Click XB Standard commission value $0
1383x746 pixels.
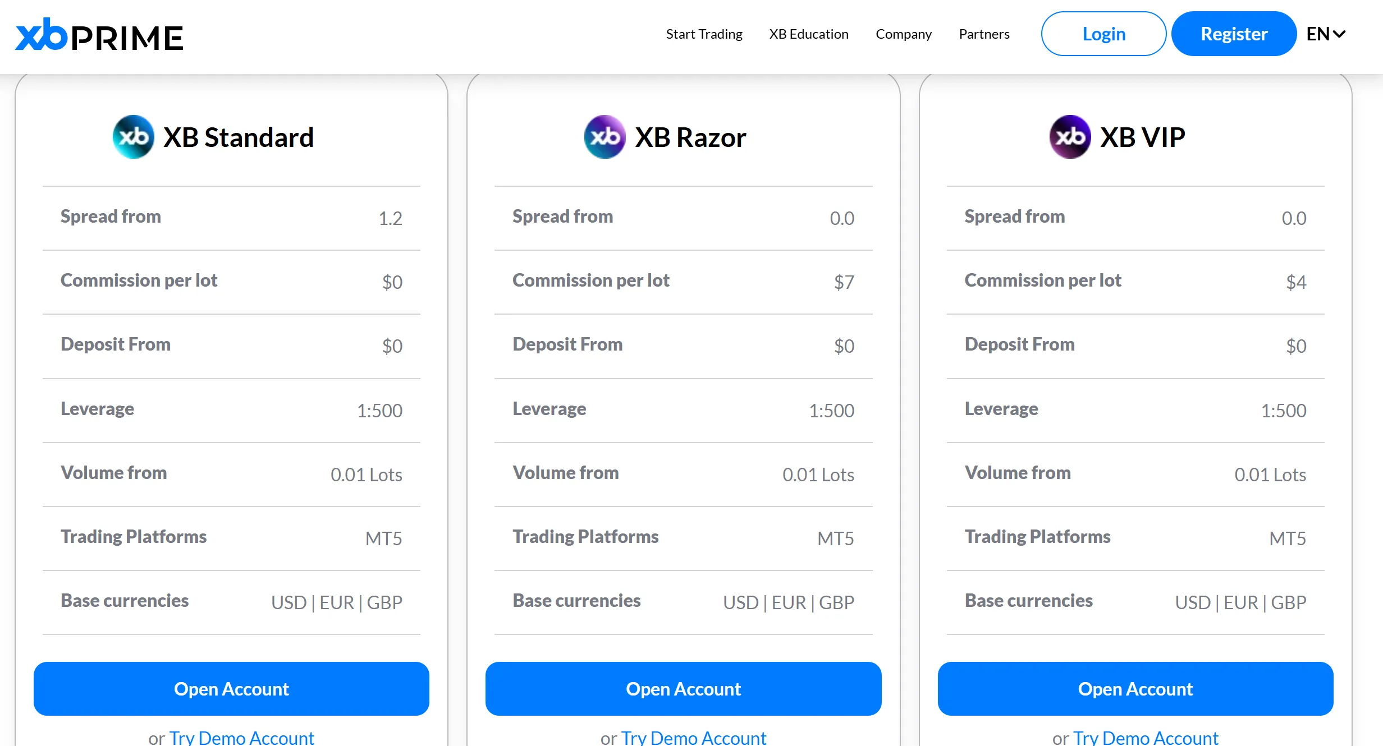click(x=392, y=282)
